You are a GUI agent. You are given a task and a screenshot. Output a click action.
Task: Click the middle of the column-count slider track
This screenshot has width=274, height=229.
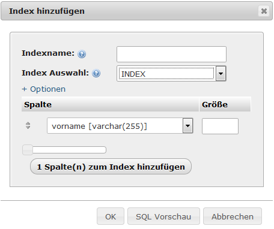64,150
